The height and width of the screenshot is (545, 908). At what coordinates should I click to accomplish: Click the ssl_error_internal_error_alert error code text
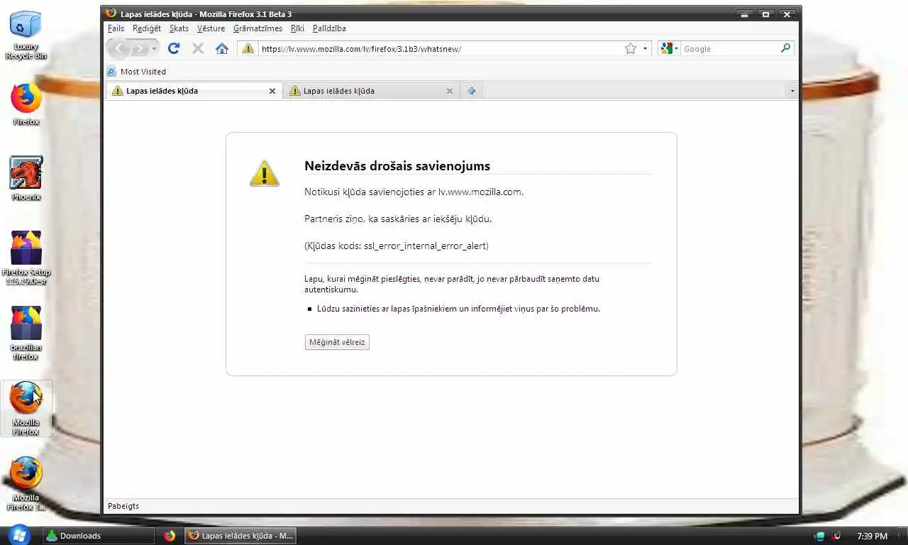click(426, 246)
